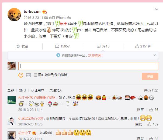Open turbosun's dog profile avatar
163x140 pixels.
pyautogui.click(x=14, y=15)
